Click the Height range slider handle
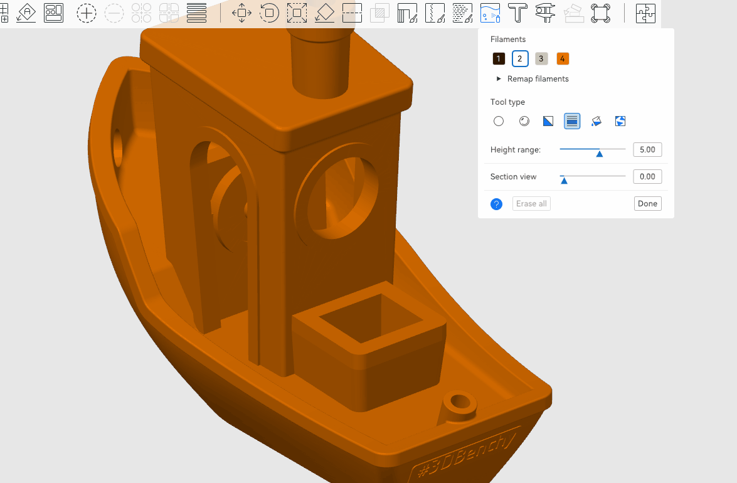The width and height of the screenshot is (737, 483). 599,154
